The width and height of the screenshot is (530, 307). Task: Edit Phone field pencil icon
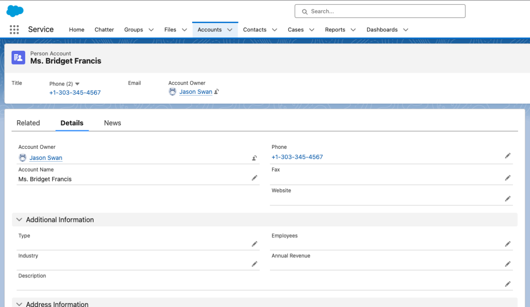coord(508,156)
